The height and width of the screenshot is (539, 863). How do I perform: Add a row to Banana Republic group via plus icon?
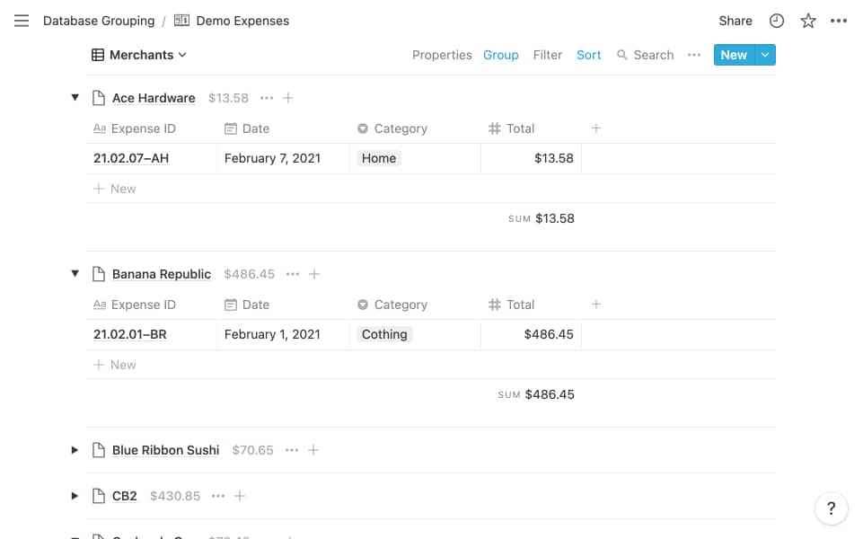pyautogui.click(x=314, y=274)
